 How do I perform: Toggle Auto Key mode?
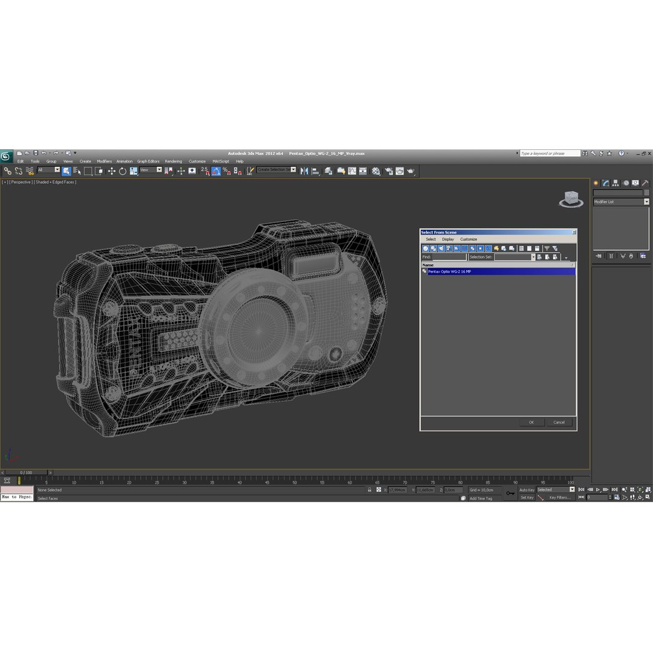(x=527, y=490)
